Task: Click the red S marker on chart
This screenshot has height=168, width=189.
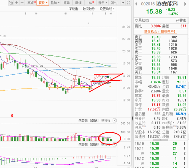Action: coord(12,116)
